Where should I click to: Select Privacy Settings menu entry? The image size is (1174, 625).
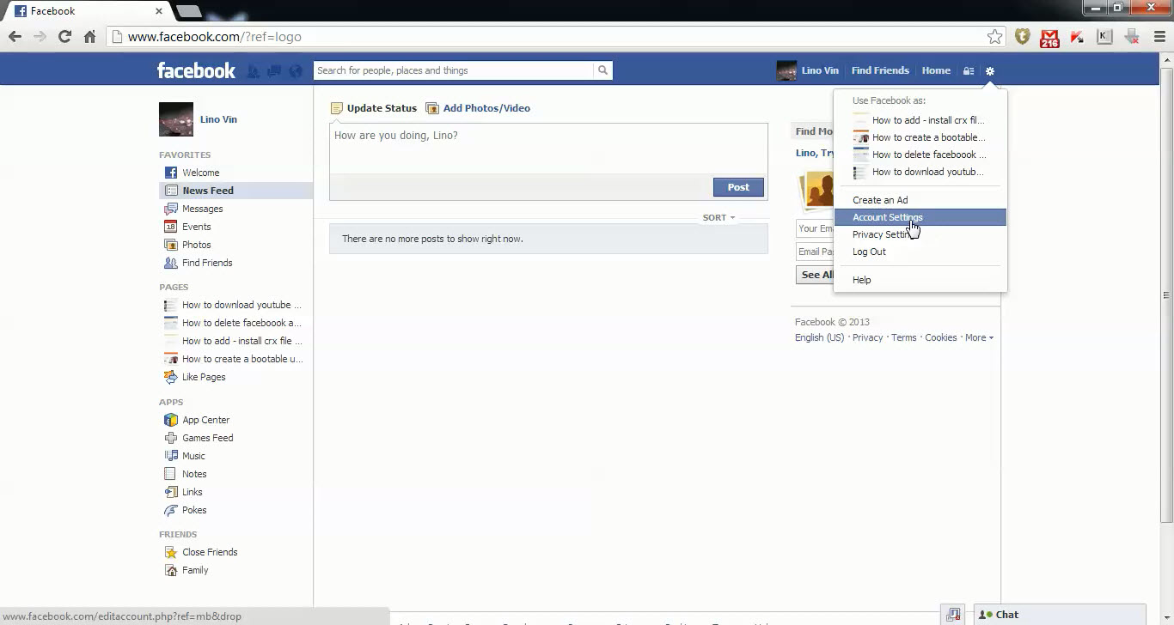(920, 234)
